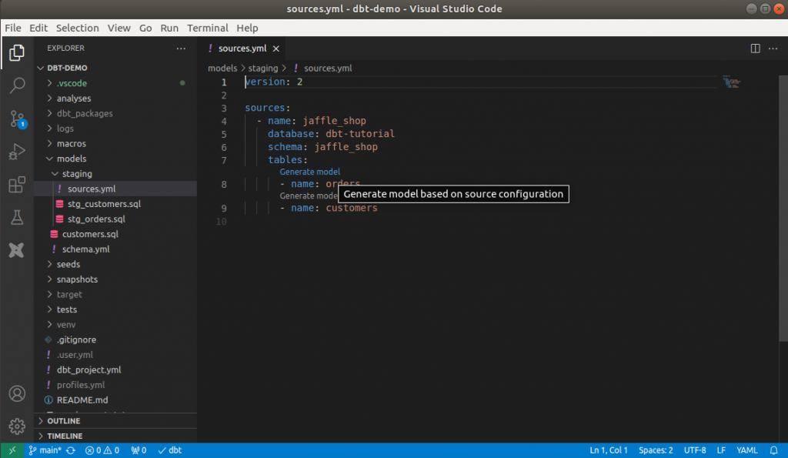Click staging in the breadcrumb path
Screen dimensions: 788x458
[x=263, y=69]
